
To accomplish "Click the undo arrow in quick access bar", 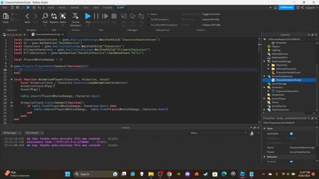I will (x=39, y=7).
